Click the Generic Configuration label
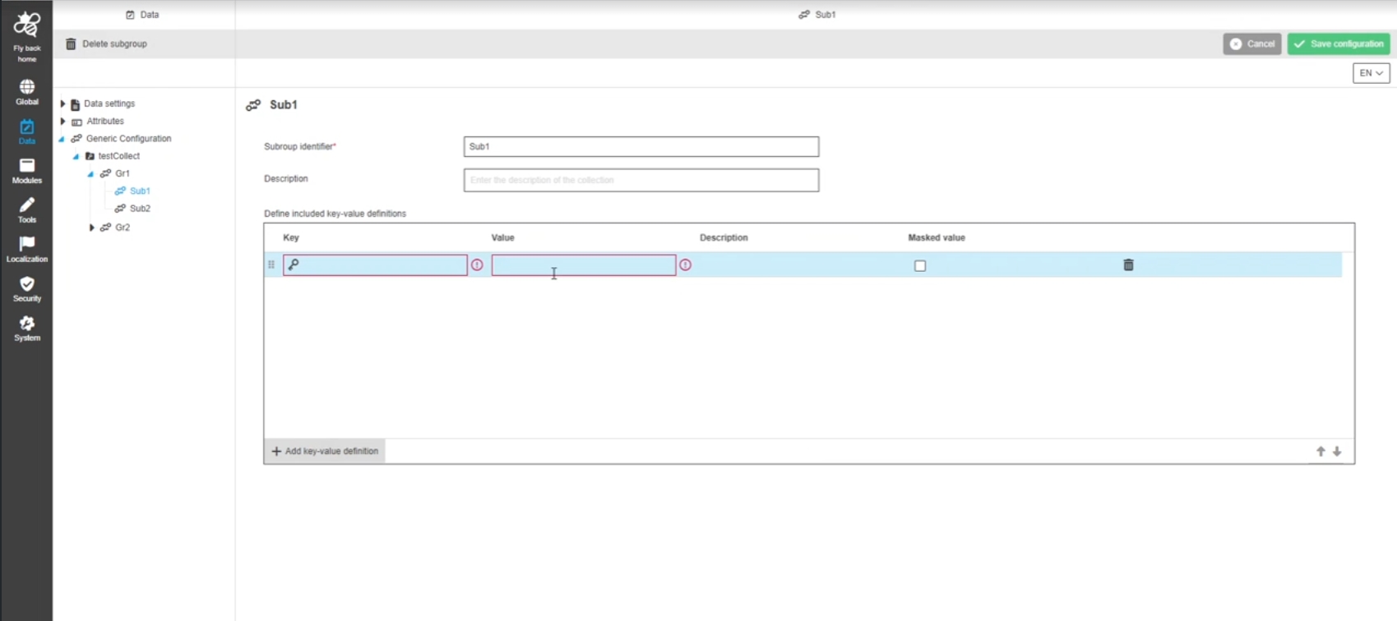 129,139
